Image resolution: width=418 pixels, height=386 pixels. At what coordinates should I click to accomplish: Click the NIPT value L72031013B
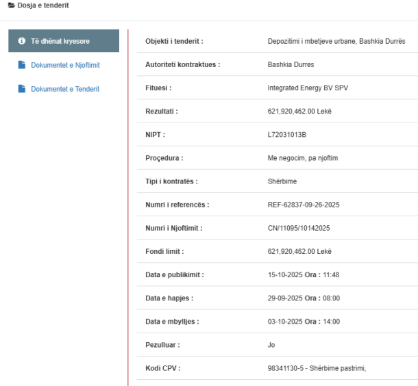pyautogui.click(x=287, y=134)
